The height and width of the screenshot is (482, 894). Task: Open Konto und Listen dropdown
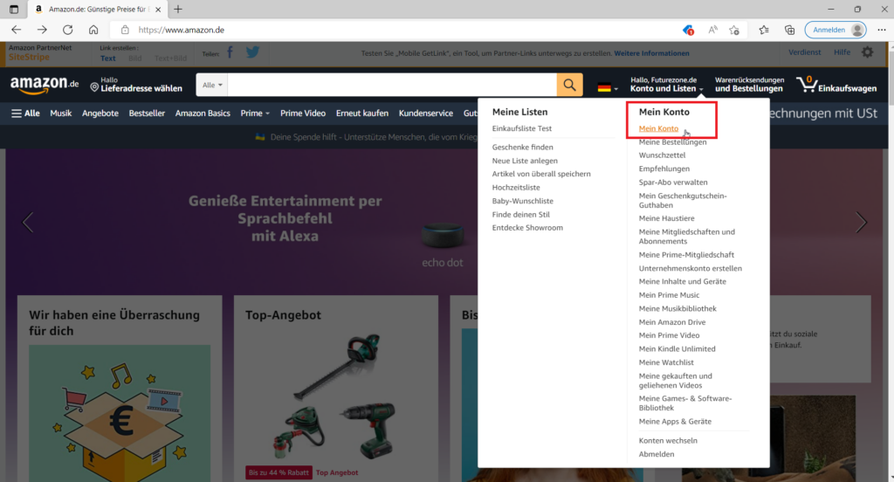[x=666, y=85]
